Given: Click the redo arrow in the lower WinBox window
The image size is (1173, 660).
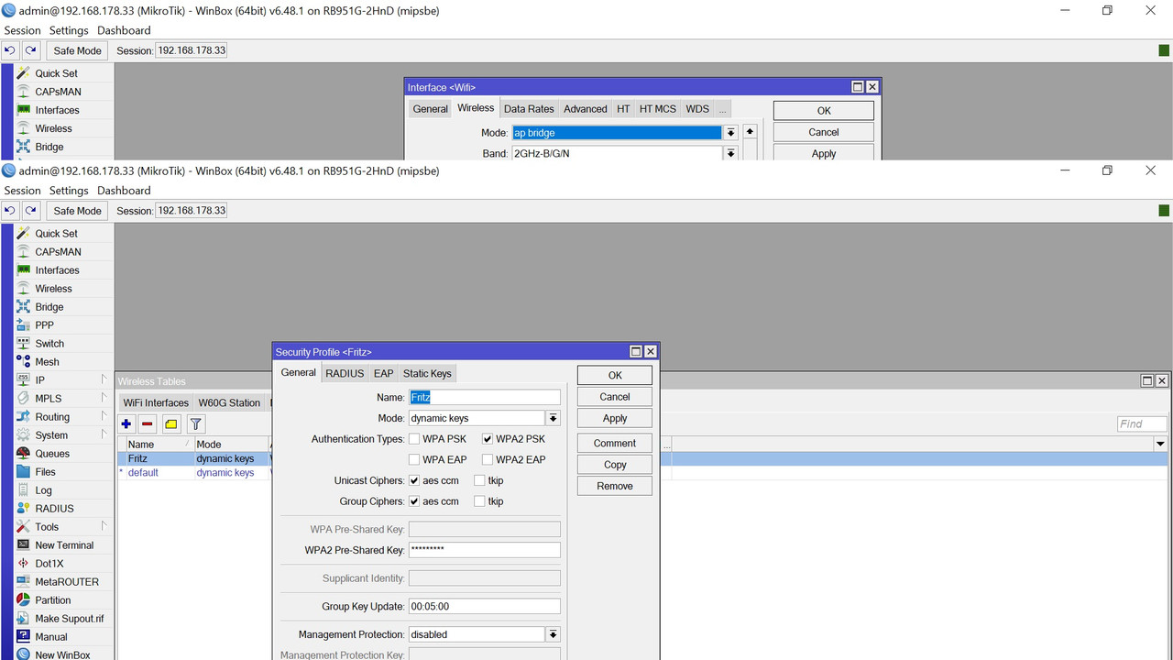Looking at the screenshot, I should pos(31,211).
